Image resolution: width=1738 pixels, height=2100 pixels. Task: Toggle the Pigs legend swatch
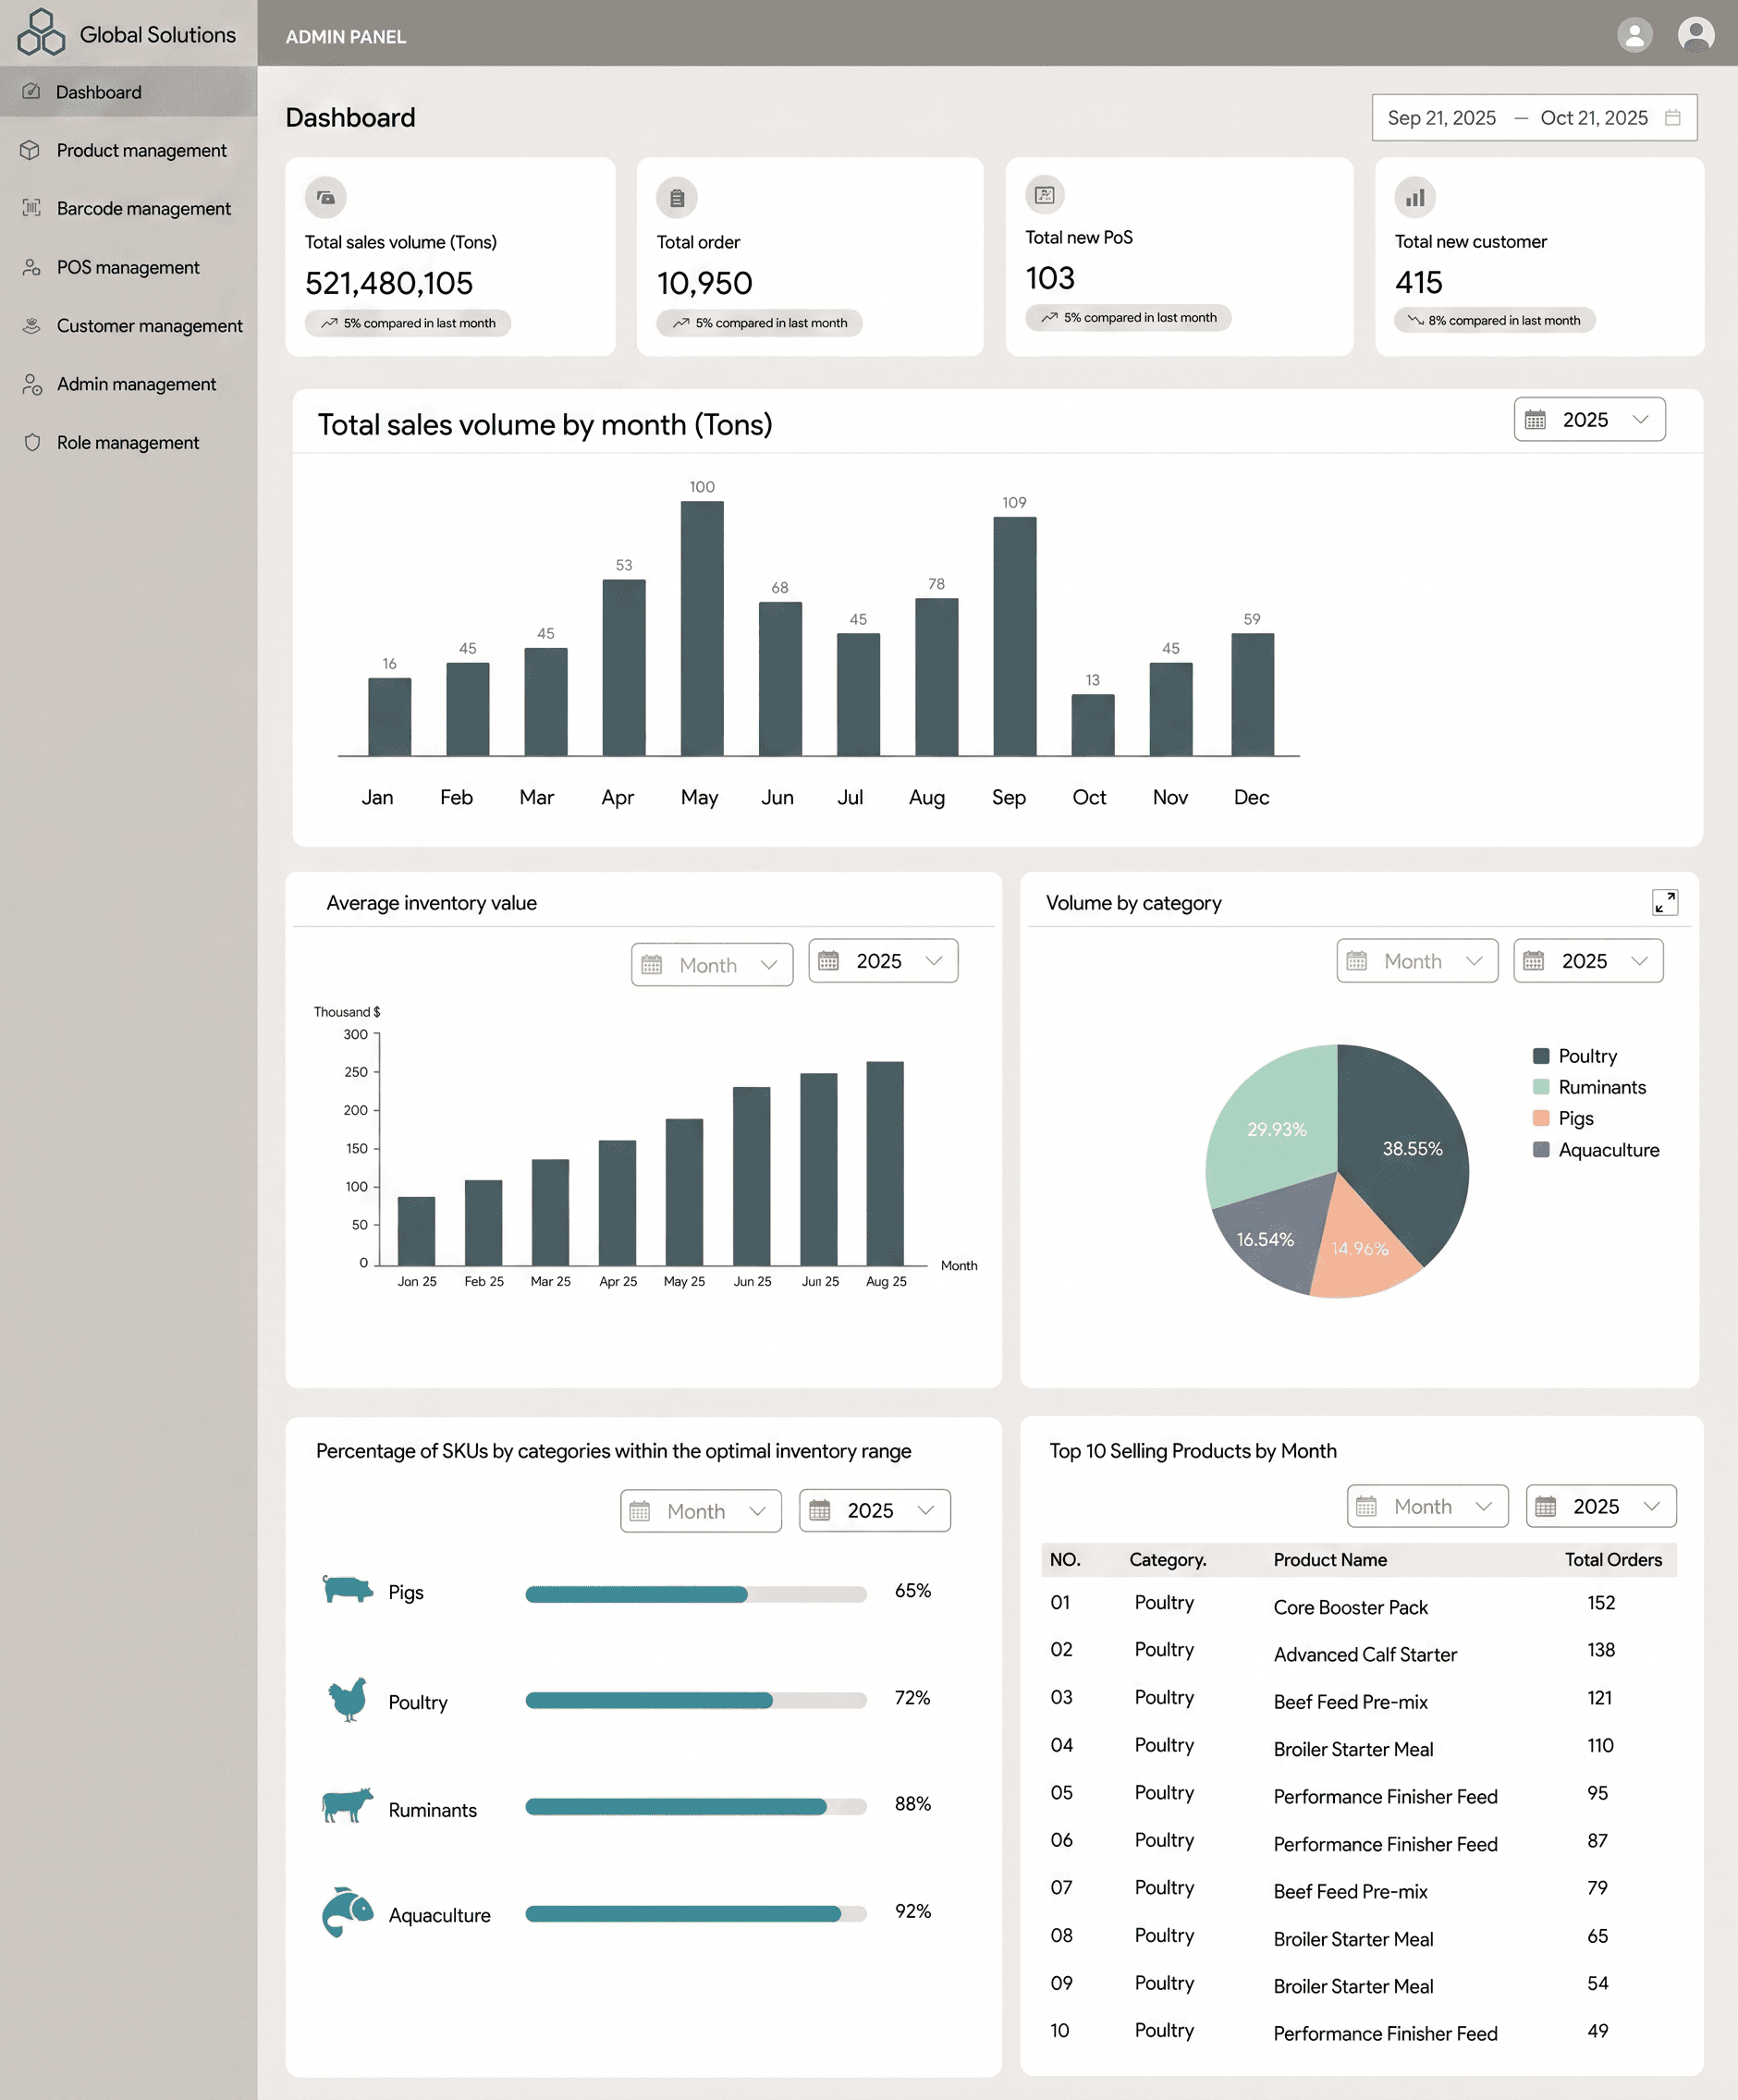(x=1541, y=1117)
